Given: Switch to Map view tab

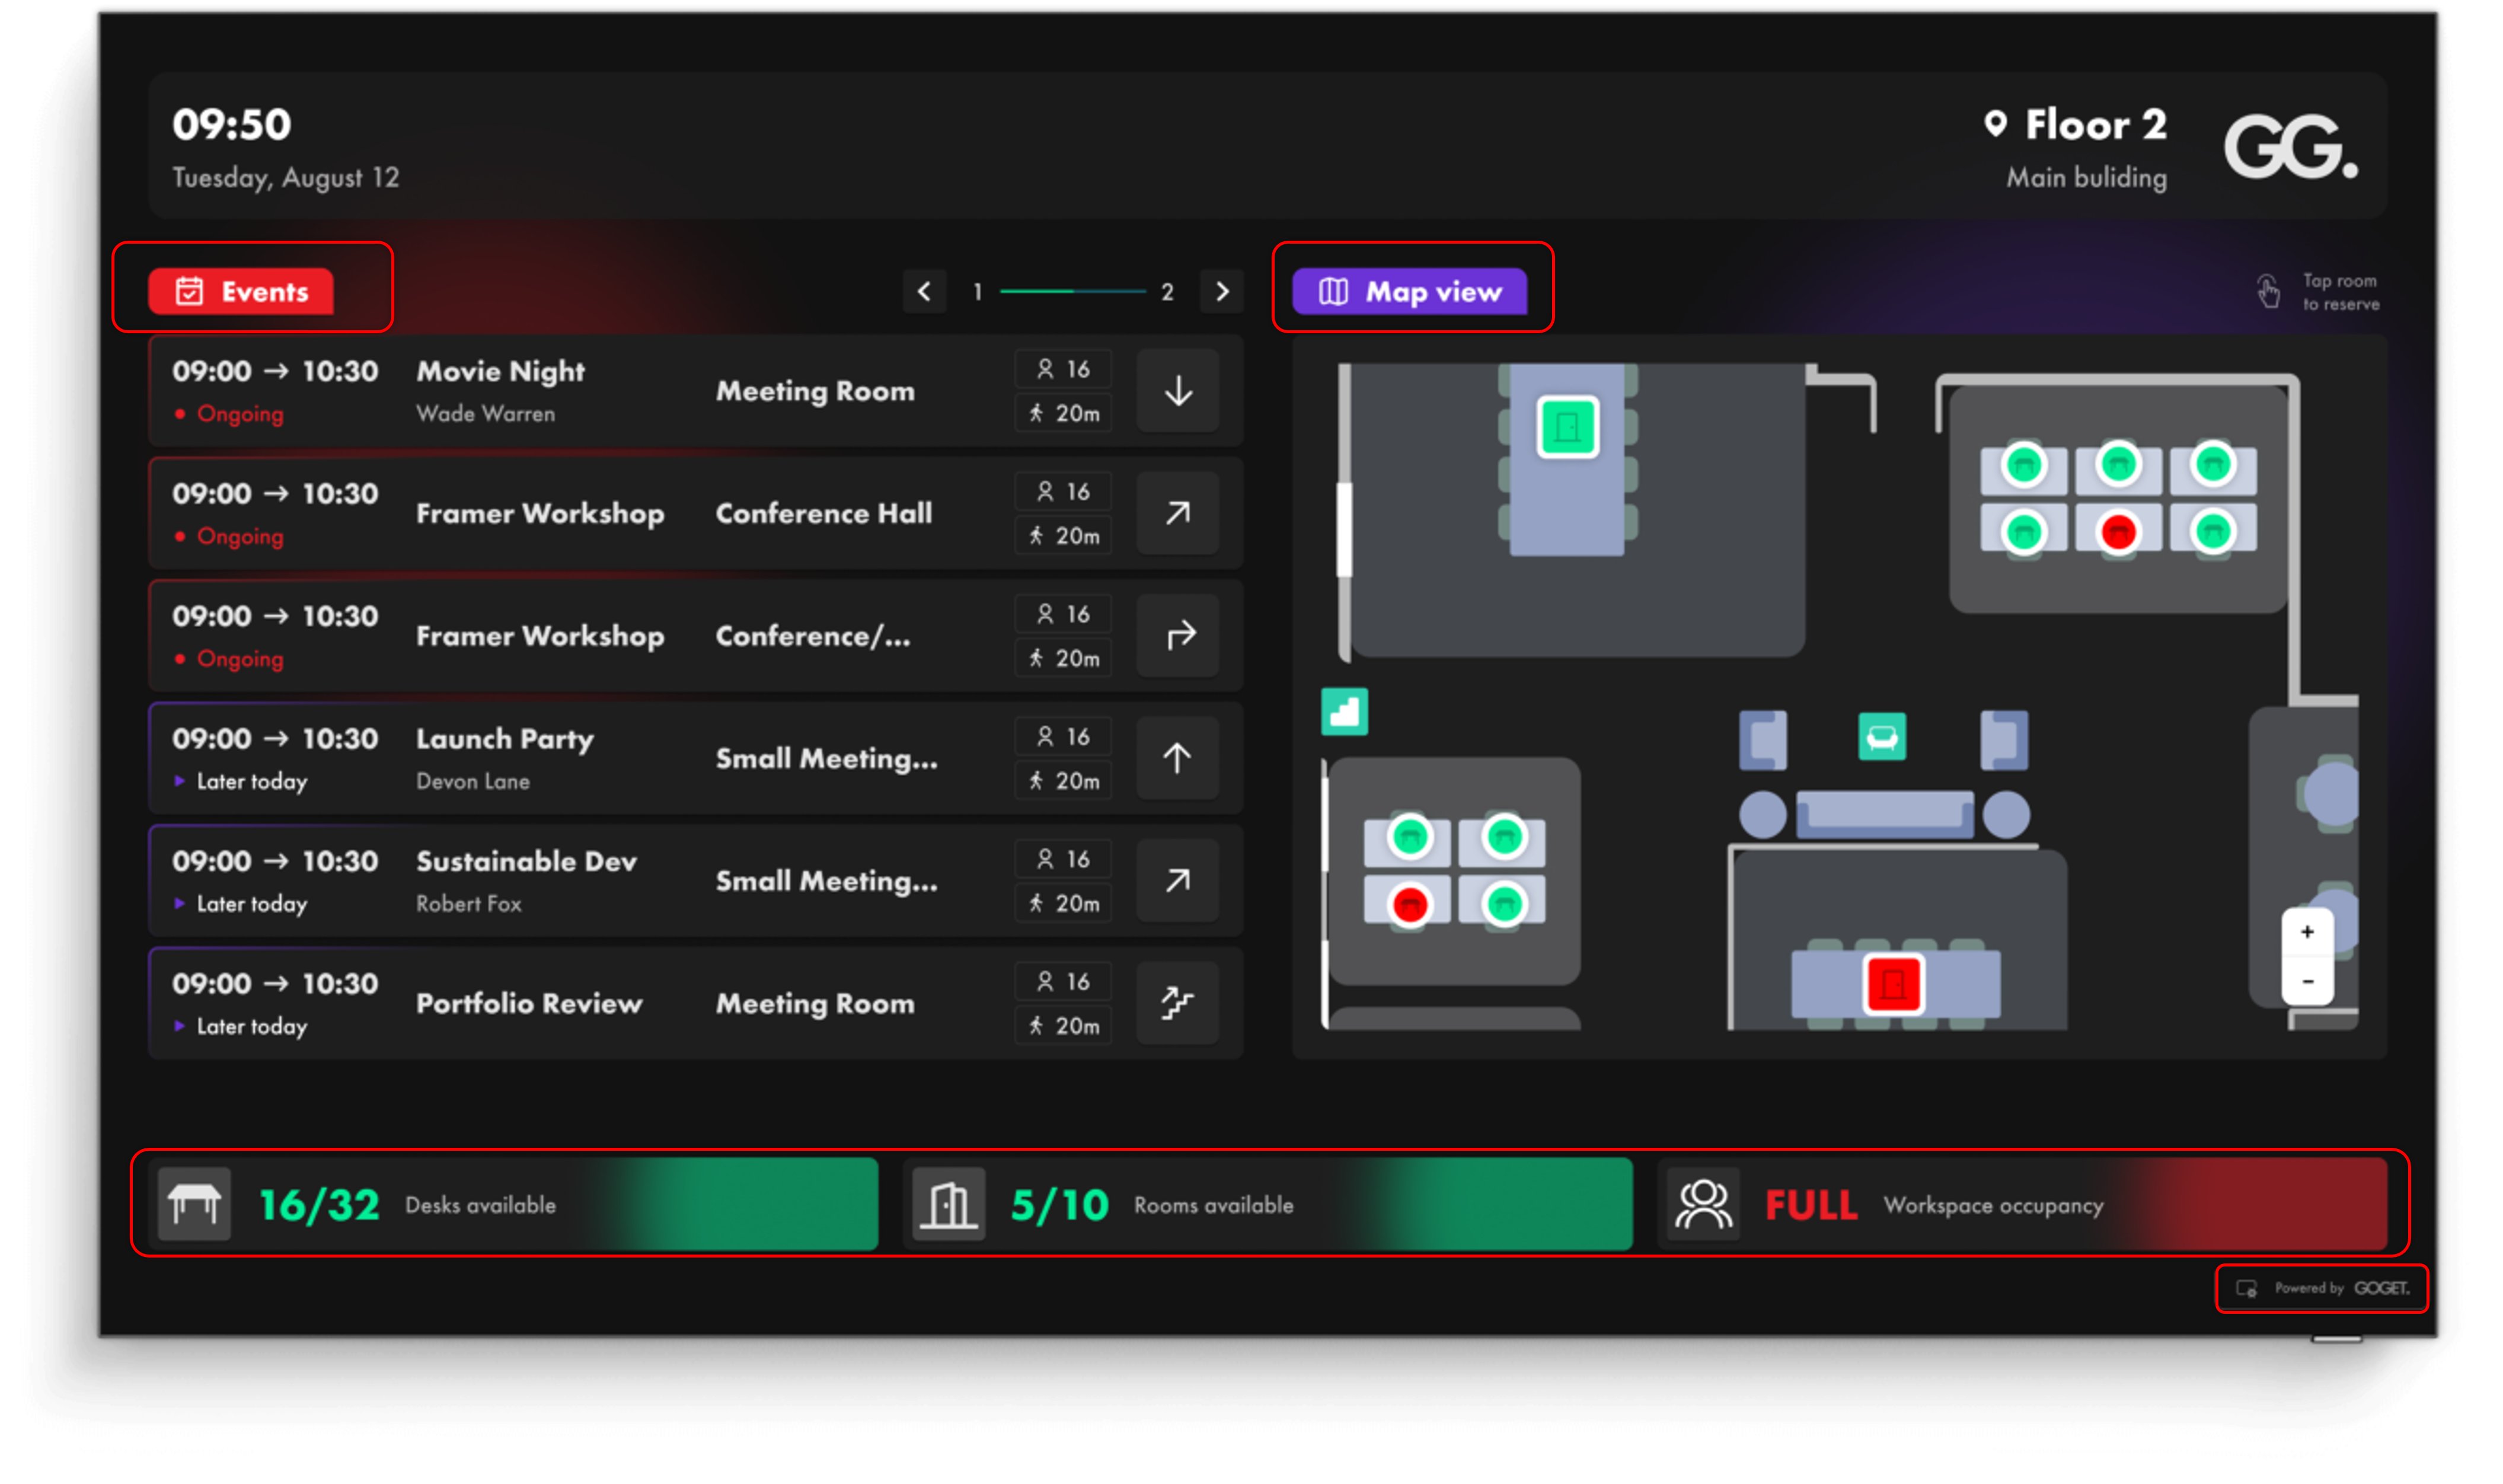Looking at the screenshot, I should pos(1410,292).
